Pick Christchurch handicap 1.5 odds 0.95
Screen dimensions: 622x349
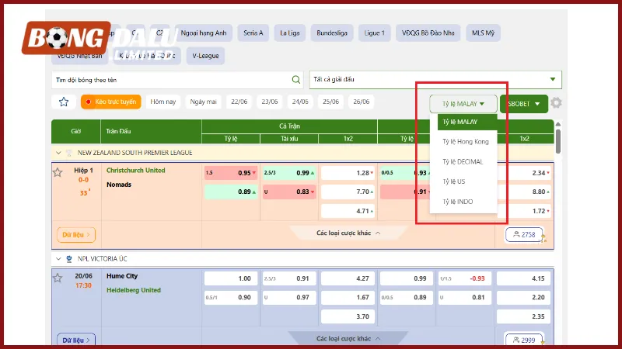pyautogui.click(x=231, y=173)
